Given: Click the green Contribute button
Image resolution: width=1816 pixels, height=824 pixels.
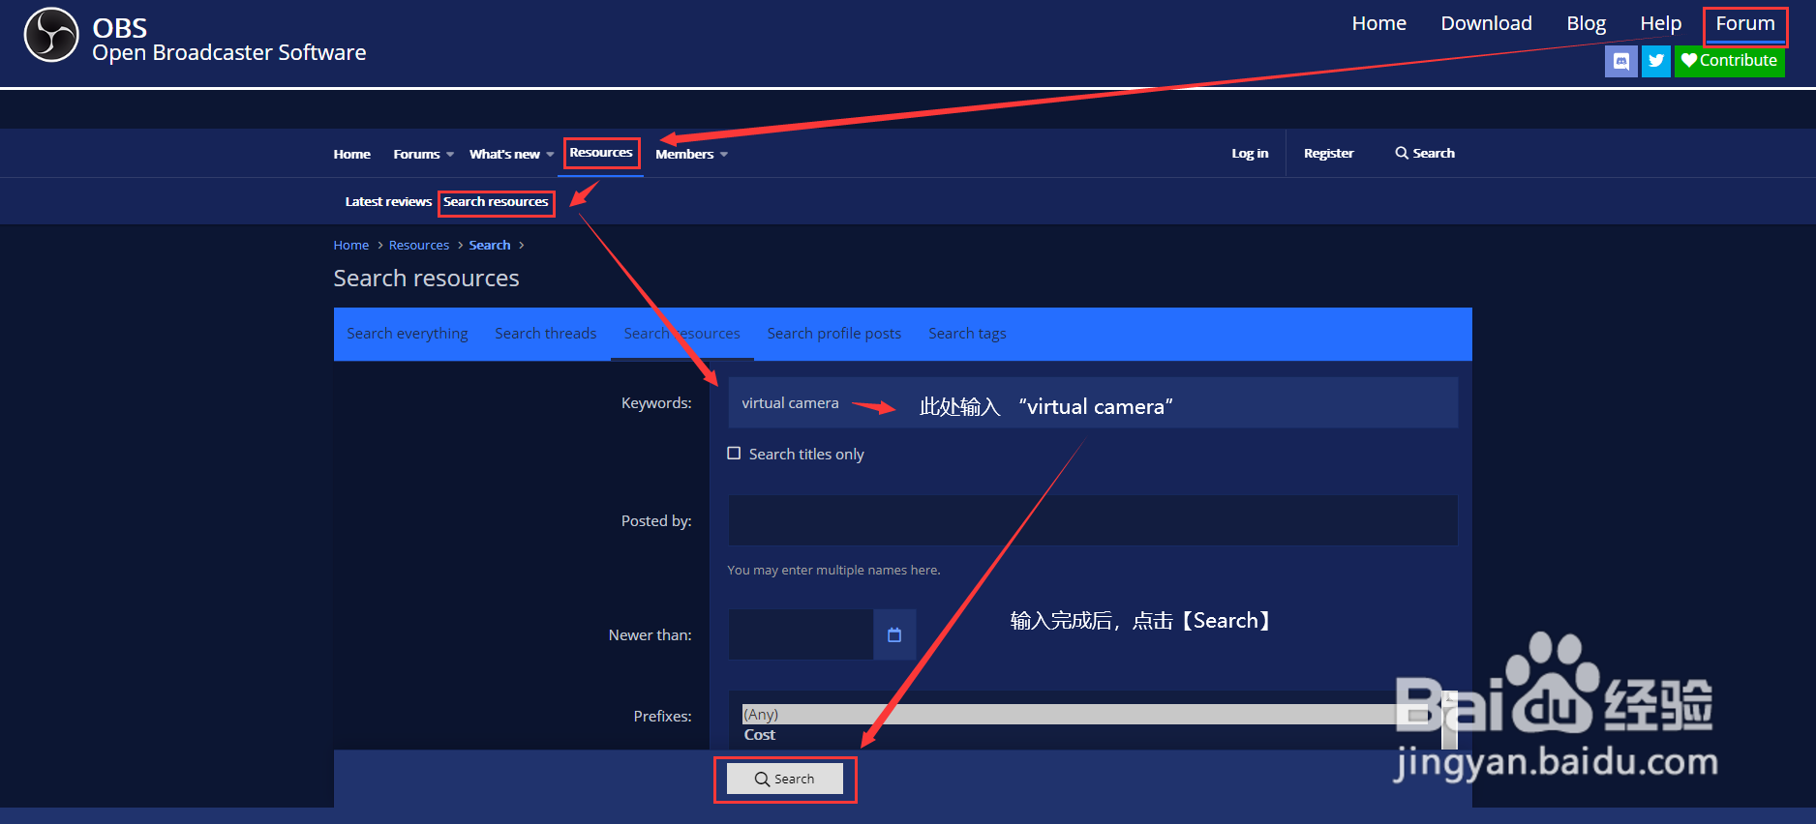Looking at the screenshot, I should (x=1730, y=61).
